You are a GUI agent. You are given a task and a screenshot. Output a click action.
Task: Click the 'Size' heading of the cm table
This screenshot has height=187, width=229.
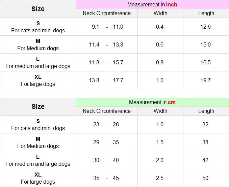tap(38, 107)
